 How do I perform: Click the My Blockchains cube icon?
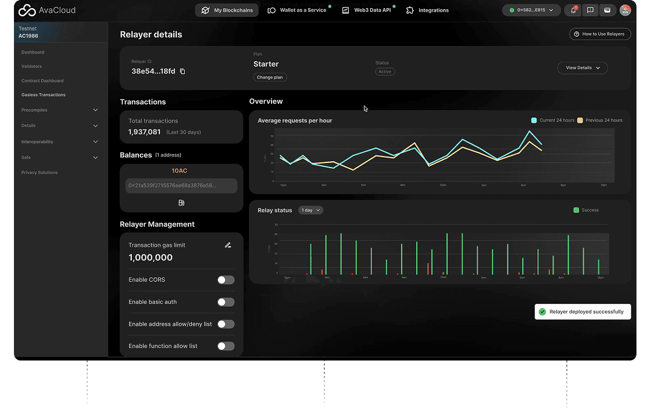tap(205, 10)
